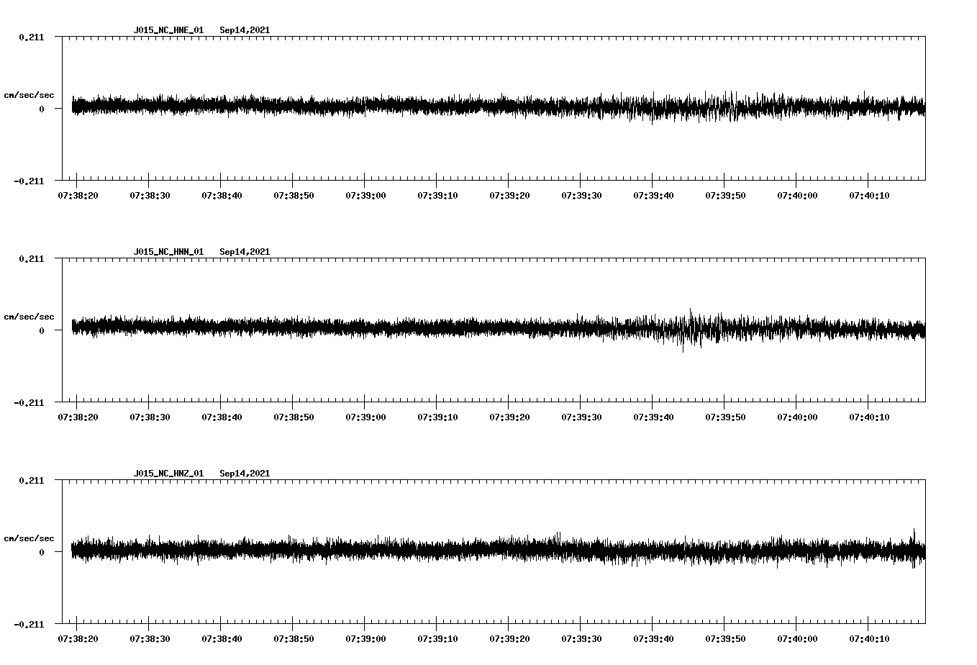Click the zero axis label on HNN plot

41,331
